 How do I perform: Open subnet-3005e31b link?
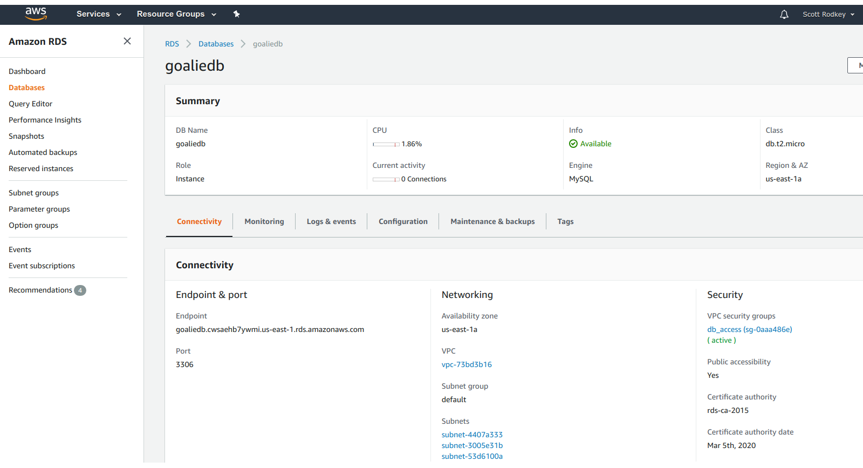coord(472,445)
